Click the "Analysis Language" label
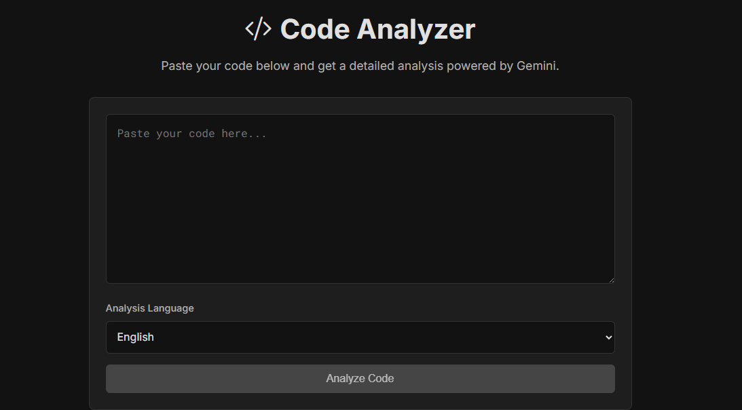The height and width of the screenshot is (410, 742). (149, 308)
